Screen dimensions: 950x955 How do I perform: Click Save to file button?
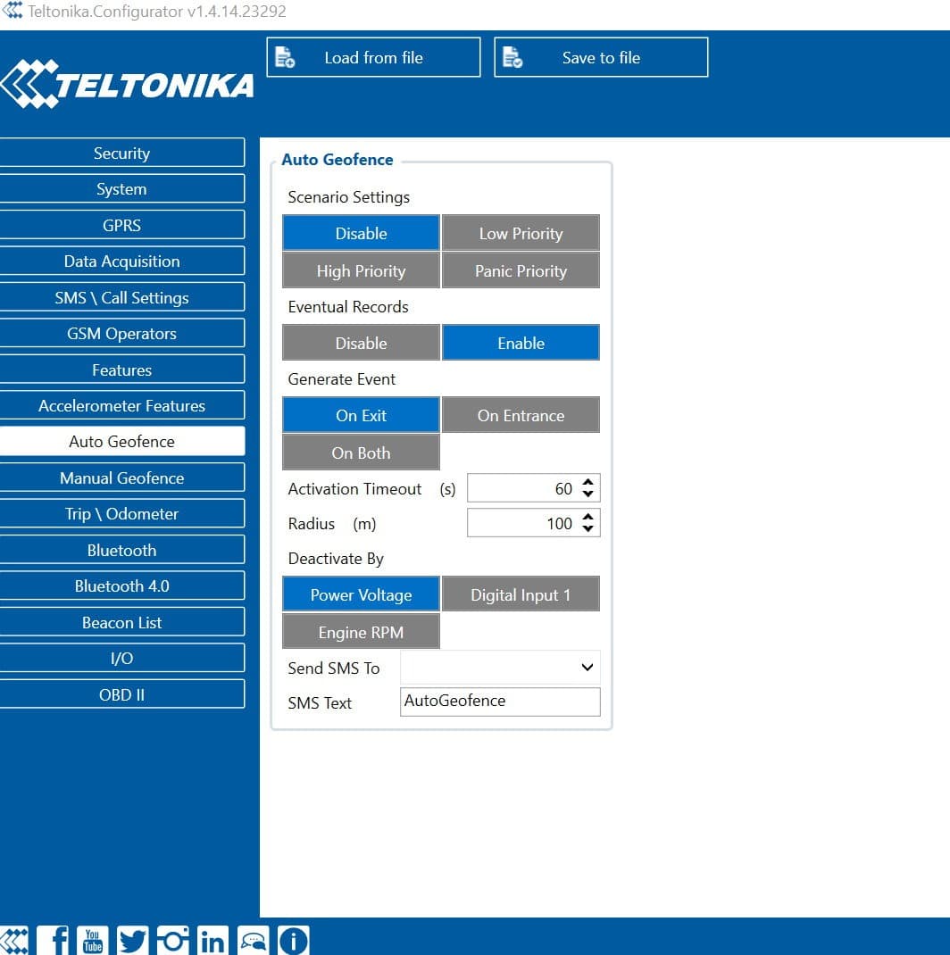(x=601, y=57)
